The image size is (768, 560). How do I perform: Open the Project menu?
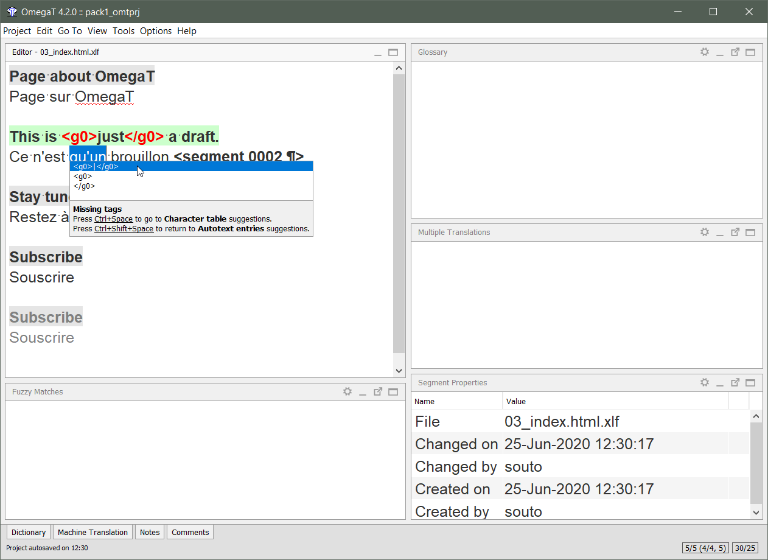click(17, 31)
